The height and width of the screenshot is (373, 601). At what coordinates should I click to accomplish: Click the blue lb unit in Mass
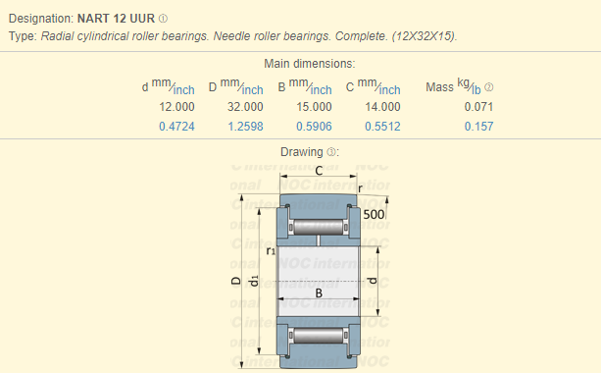coord(476,90)
